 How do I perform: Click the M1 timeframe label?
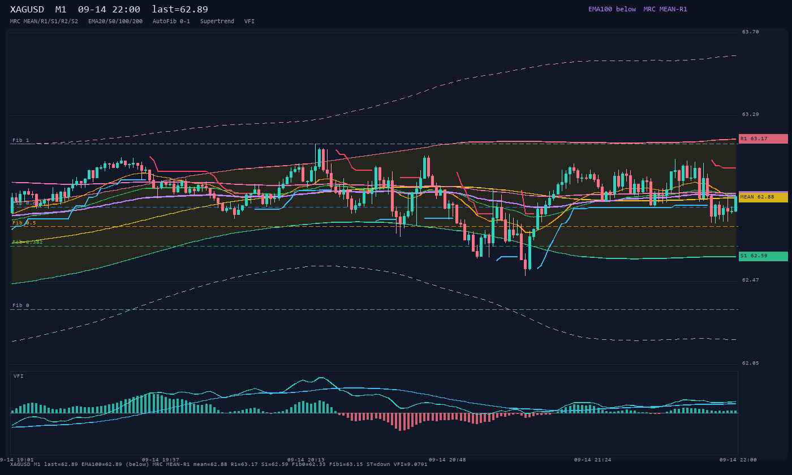[61, 10]
